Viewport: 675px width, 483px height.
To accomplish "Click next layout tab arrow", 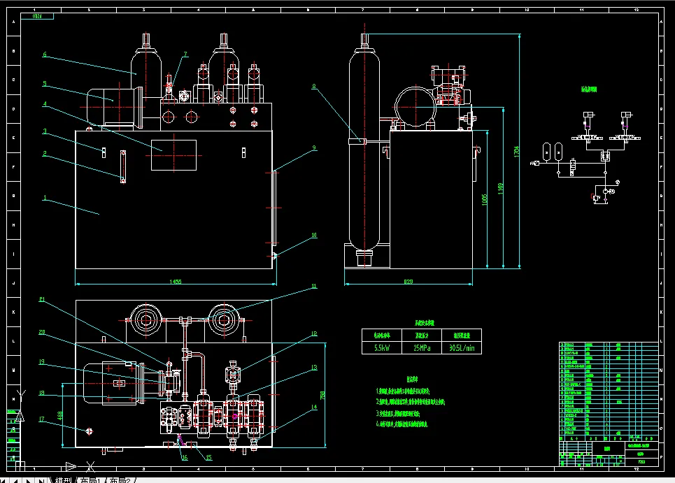I will pos(28,480).
